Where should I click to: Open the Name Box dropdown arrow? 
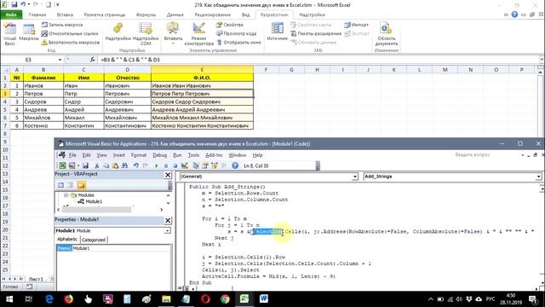coord(60,60)
